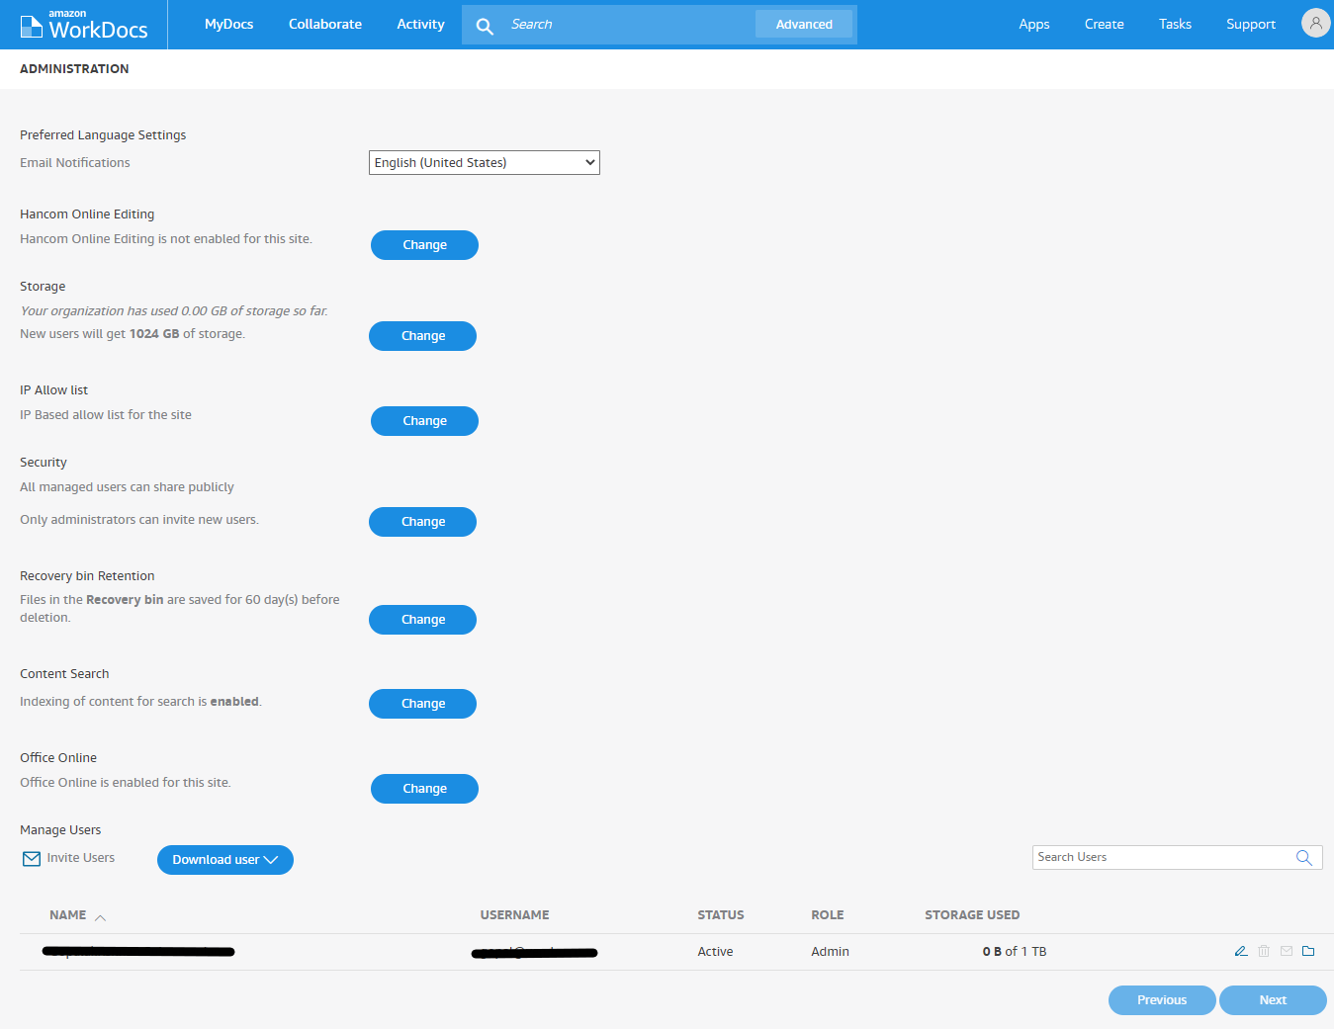Click the edit pencil icon for the user row

point(1241,951)
